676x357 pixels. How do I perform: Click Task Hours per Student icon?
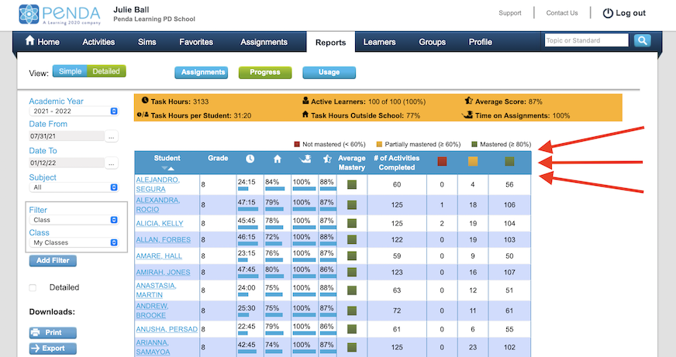point(143,115)
